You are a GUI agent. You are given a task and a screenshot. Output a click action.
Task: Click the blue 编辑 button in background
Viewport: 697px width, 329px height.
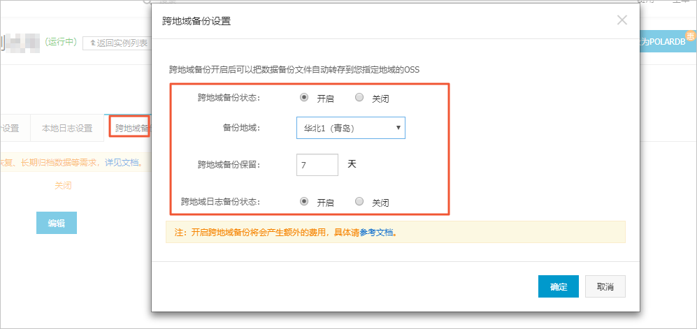pyautogui.click(x=57, y=223)
